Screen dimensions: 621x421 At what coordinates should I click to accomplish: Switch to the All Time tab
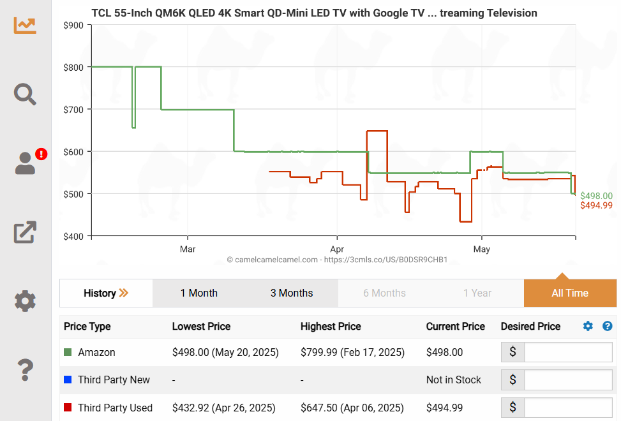(x=570, y=293)
